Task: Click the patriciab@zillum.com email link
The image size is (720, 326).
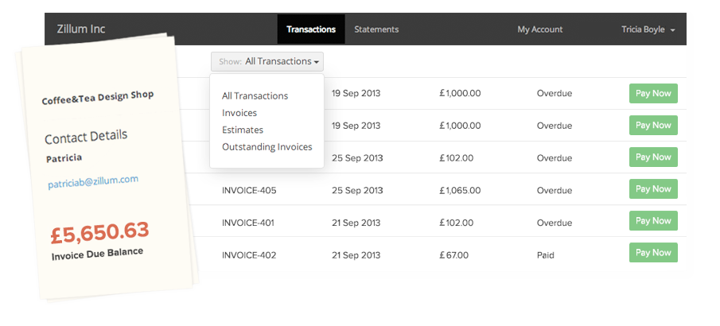Action: (93, 182)
